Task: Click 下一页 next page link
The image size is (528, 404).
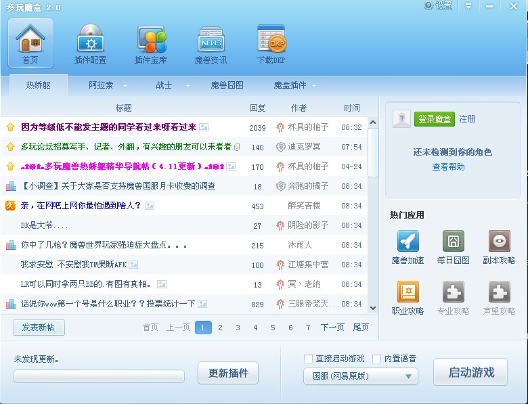Action: point(332,328)
